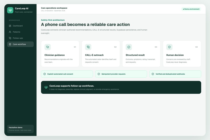The height and width of the screenshot is (140, 210).
Task: Go to the Patients section
Action: [x=20, y=32]
